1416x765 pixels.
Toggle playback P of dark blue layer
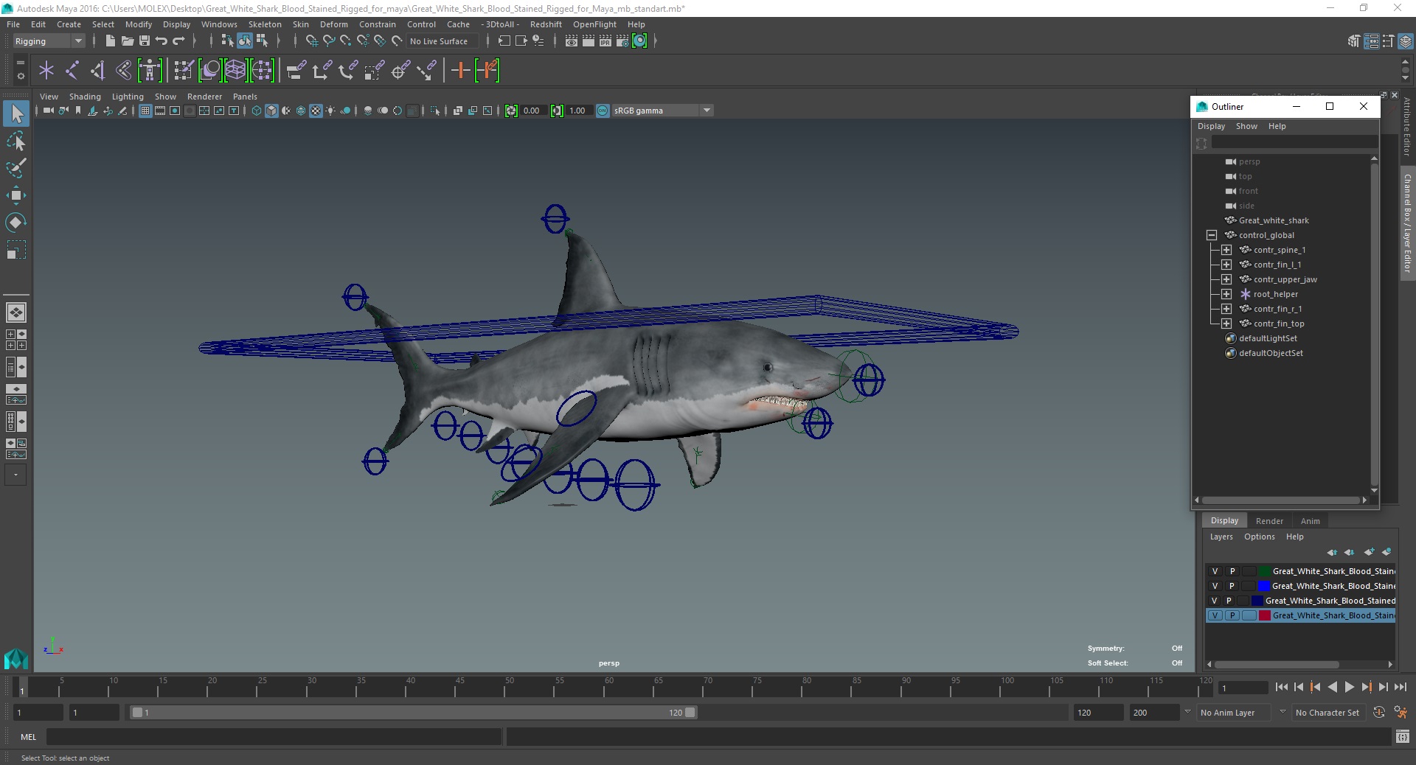(1229, 601)
